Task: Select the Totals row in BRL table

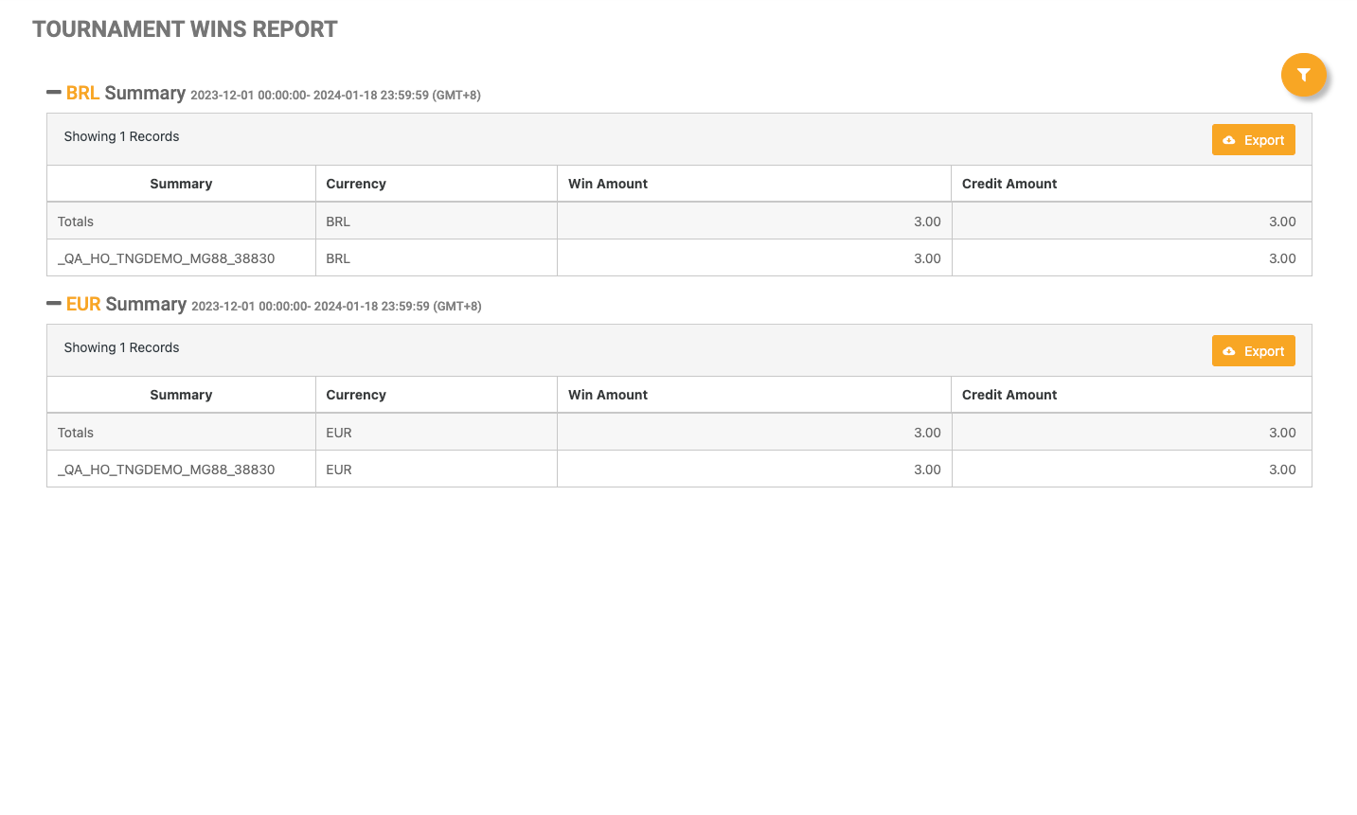Action: pyautogui.click(x=76, y=221)
